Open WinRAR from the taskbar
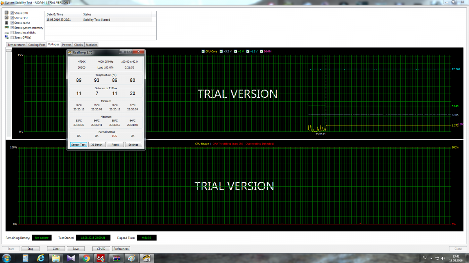Viewport: 469px width, 263px height. pos(116,258)
